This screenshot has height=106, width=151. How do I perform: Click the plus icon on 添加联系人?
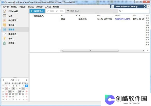pyautogui.click(x=32, y=11)
